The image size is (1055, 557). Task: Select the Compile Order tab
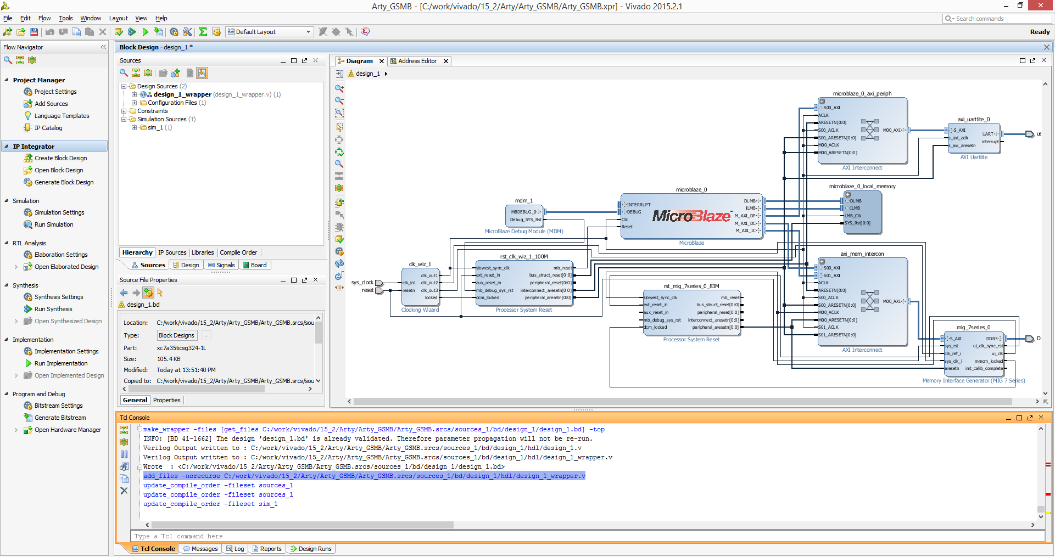pos(238,252)
